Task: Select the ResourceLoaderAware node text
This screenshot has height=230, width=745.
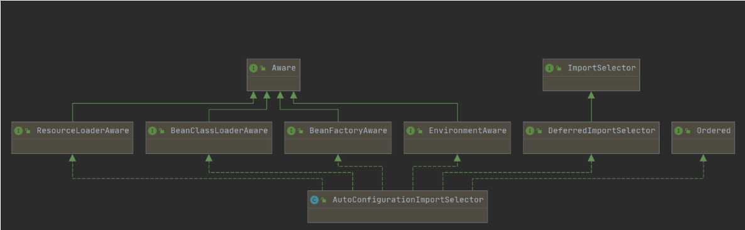Action: pos(83,130)
